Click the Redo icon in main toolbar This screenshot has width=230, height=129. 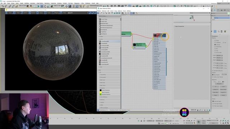tap(6, 6)
